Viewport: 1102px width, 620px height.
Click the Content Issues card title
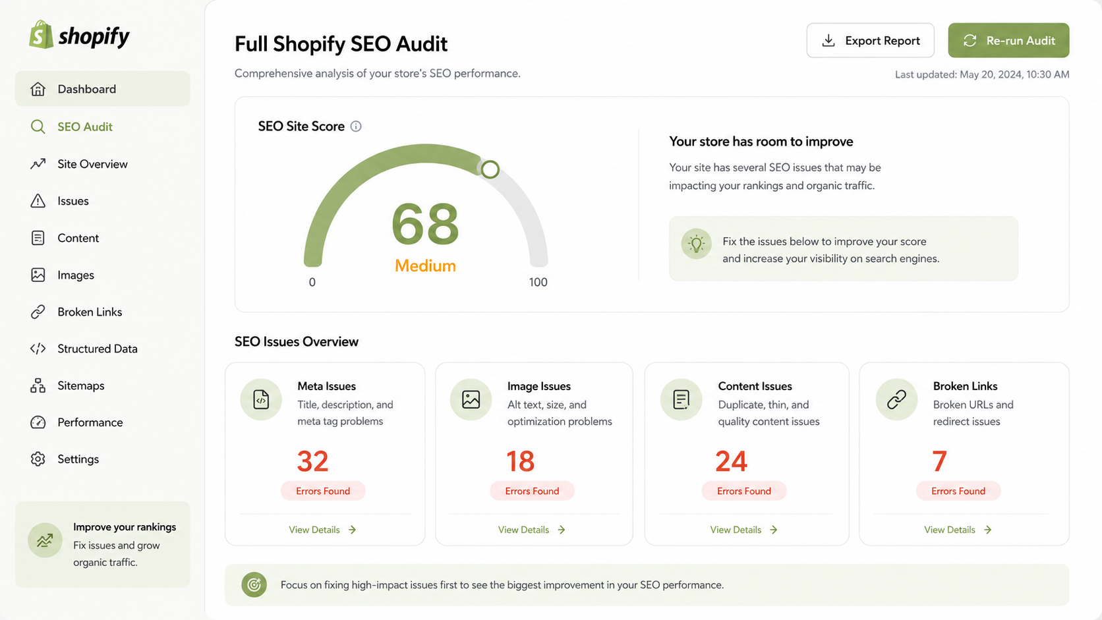point(755,386)
